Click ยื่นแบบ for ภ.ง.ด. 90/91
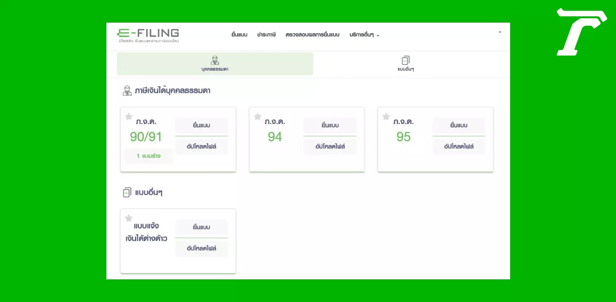 (201, 126)
